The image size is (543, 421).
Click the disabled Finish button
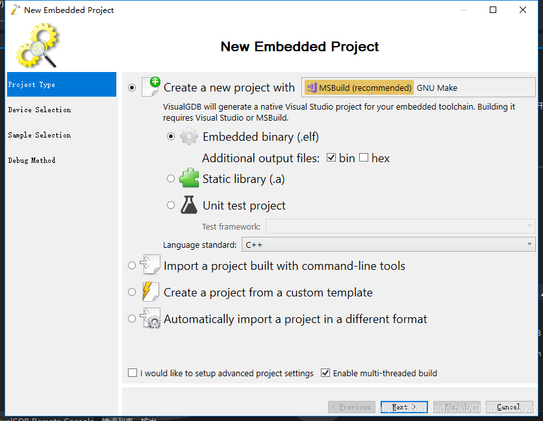click(457, 407)
